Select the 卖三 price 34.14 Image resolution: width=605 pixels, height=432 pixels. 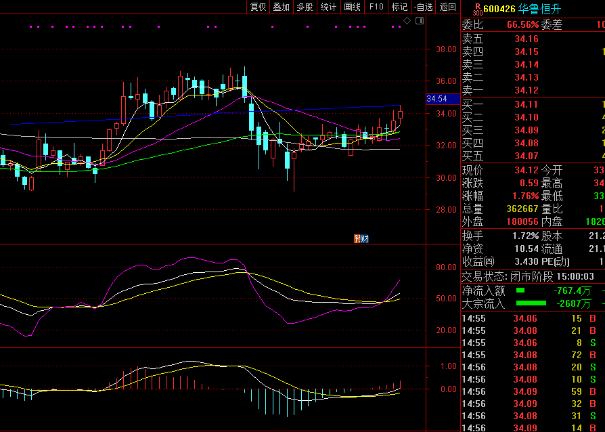click(526, 64)
